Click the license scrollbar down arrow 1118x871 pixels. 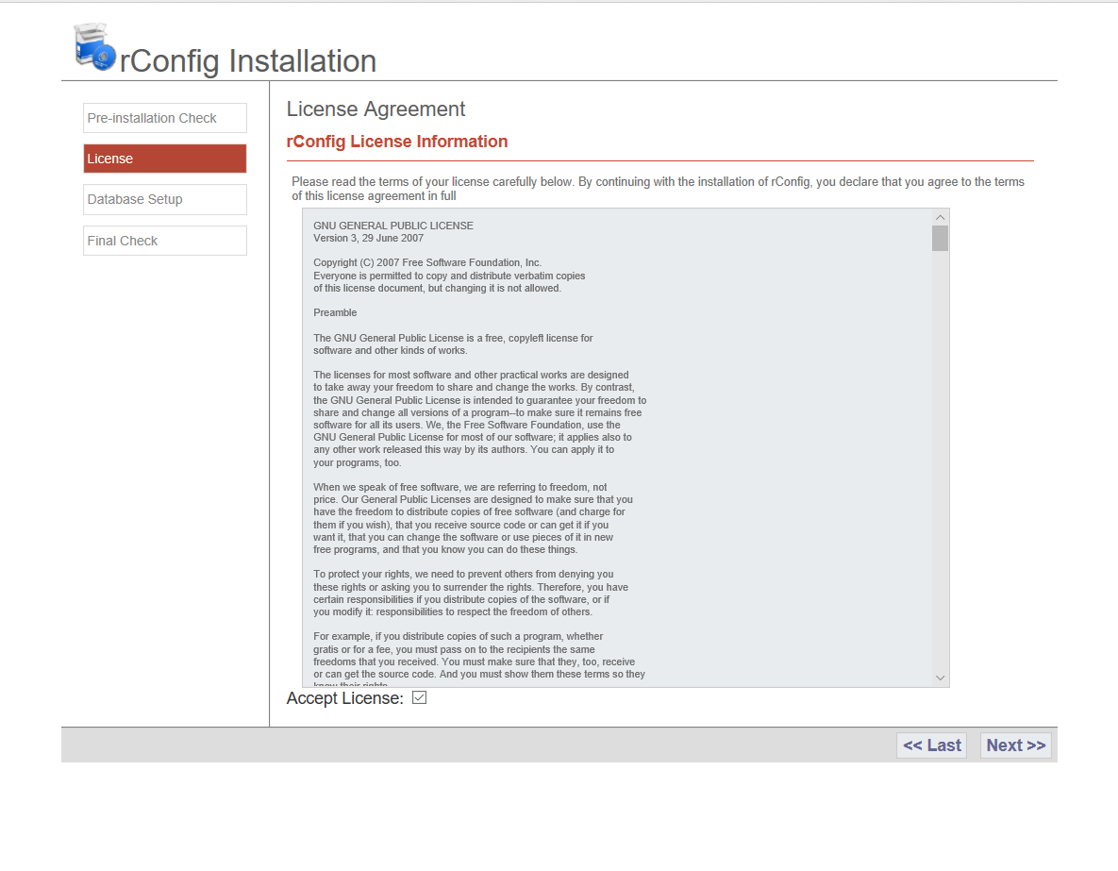pos(940,678)
